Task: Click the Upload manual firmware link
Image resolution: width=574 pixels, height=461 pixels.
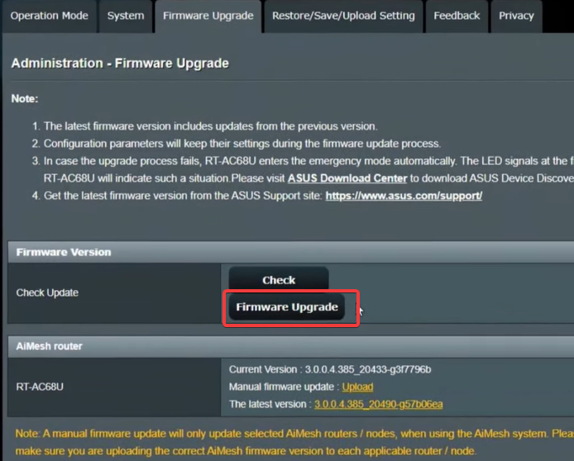Action: (357, 387)
